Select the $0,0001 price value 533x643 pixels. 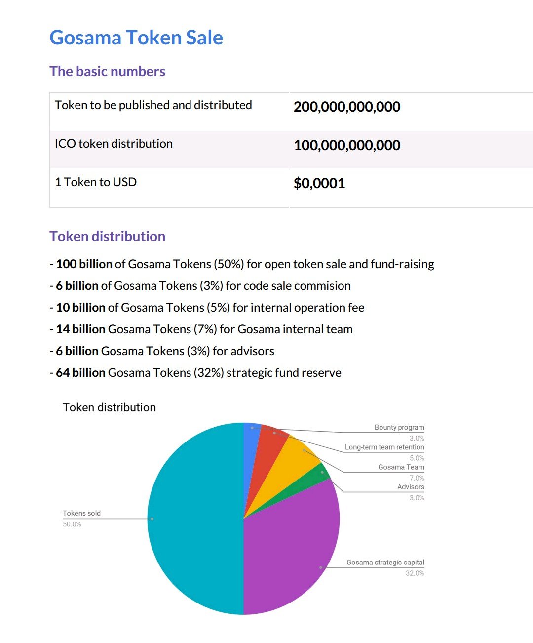[319, 183]
